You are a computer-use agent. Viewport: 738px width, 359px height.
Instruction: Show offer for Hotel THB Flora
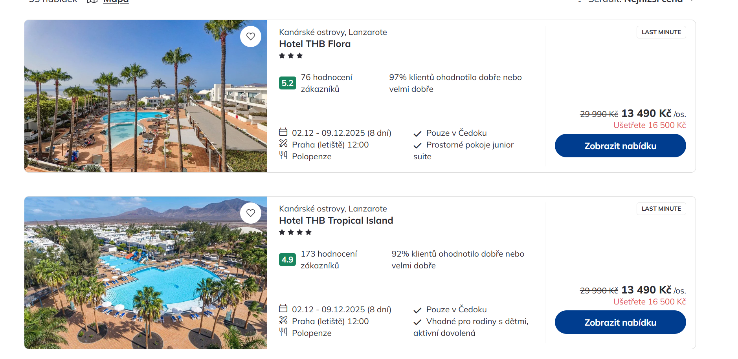click(620, 146)
